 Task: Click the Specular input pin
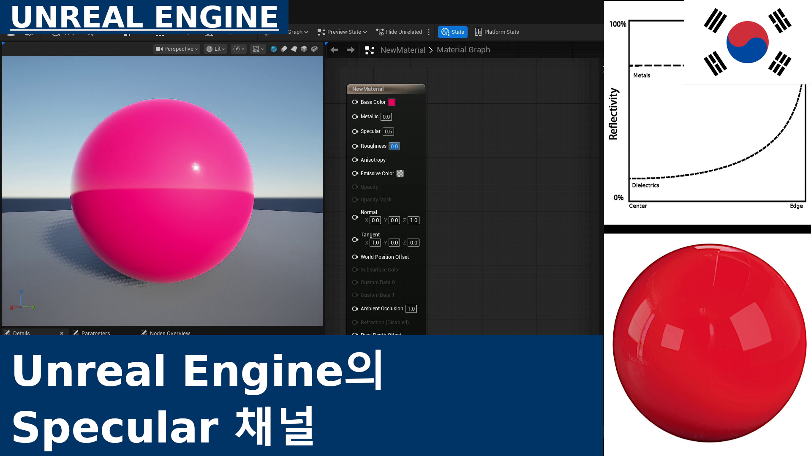click(355, 132)
